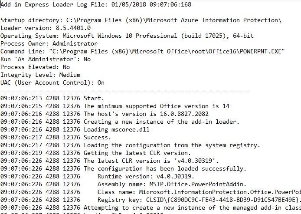Click 'minimum supported Office version is 14' entry
The width and height of the screenshot is (301, 214).
[x=157, y=106]
